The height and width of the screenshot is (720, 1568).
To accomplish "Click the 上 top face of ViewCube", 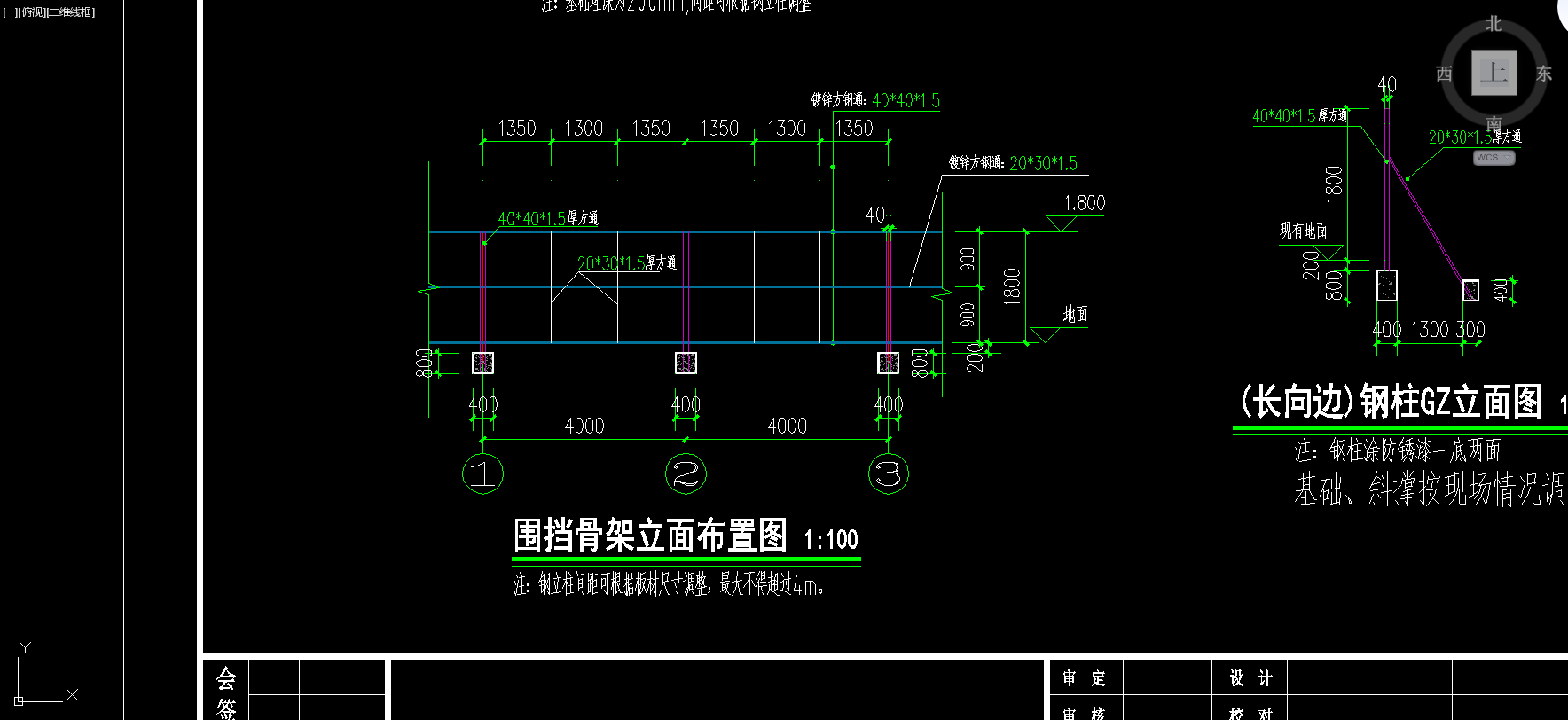I will [x=1494, y=73].
